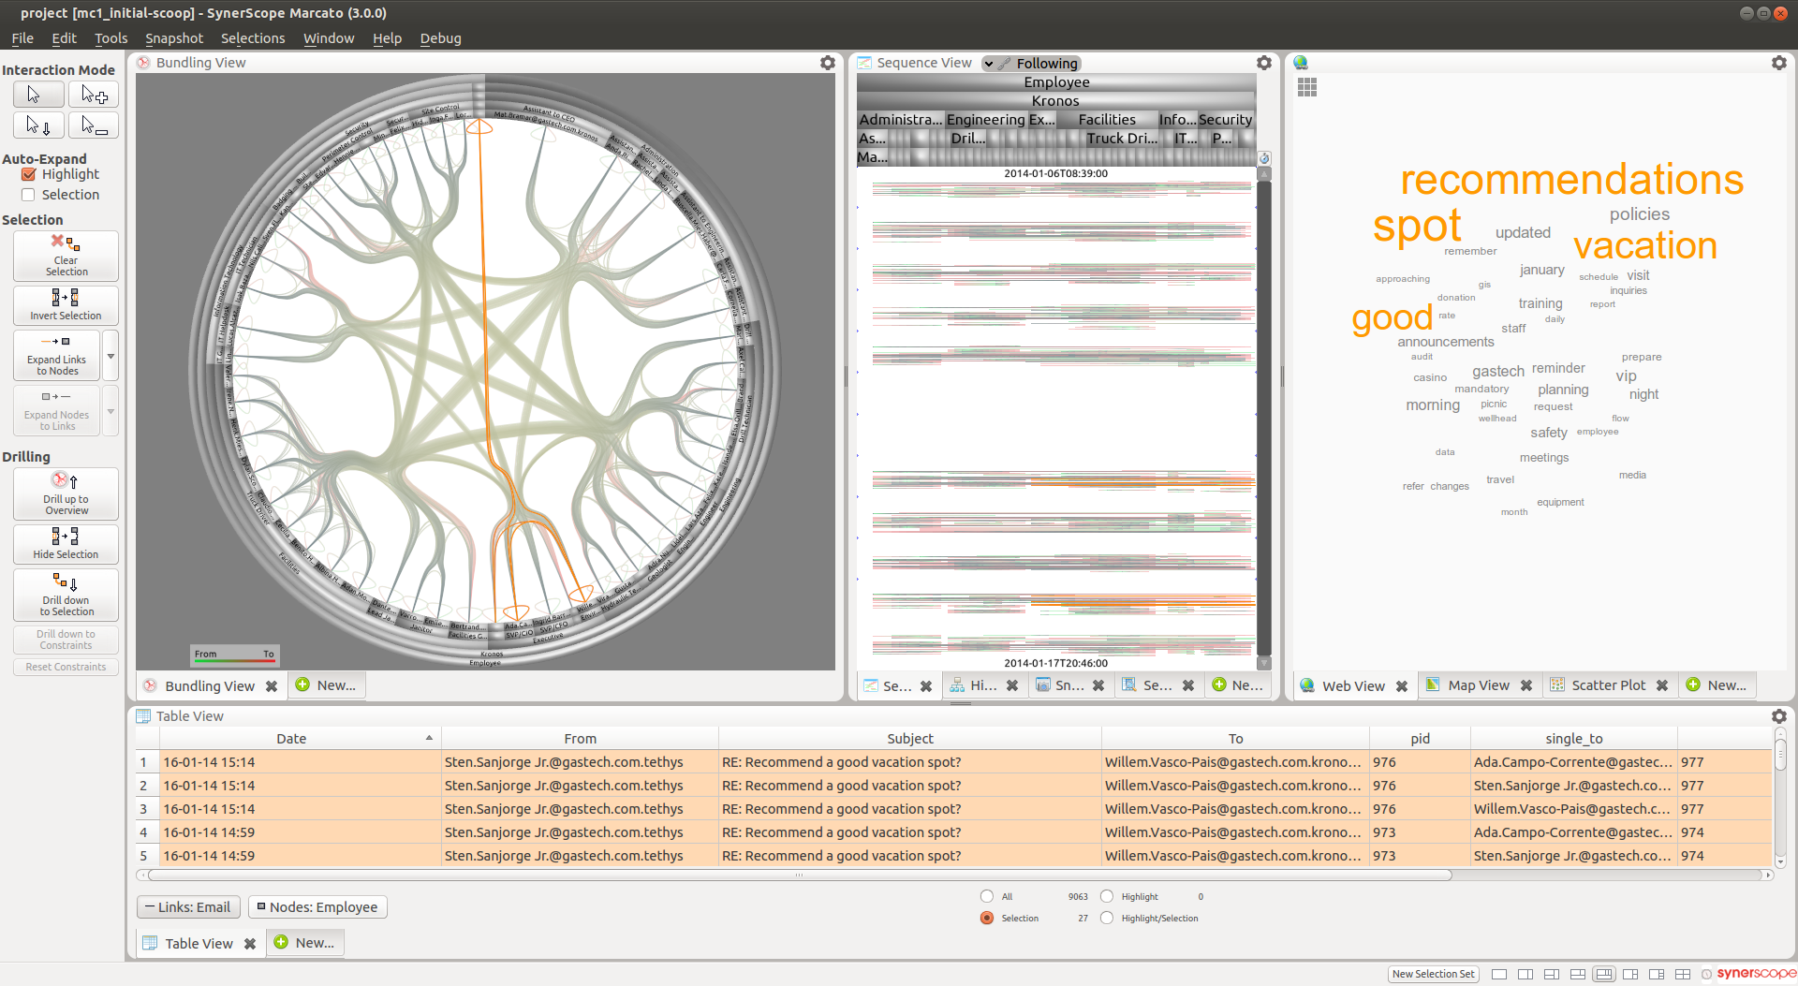Open the Debug menu
Screen dimensions: 1798x986
click(440, 38)
